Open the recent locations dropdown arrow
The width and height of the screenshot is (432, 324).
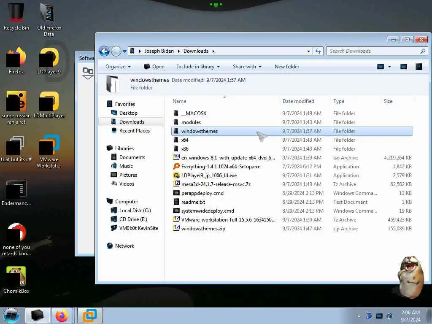124,51
